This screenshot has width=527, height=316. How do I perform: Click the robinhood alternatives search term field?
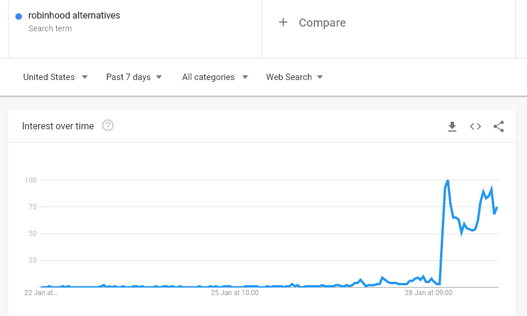tap(74, 16)
